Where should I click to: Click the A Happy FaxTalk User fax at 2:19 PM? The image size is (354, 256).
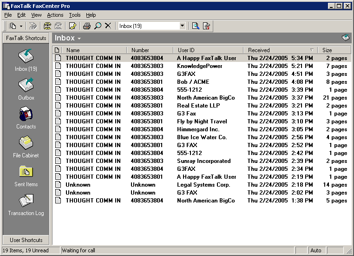click(202, 176)
